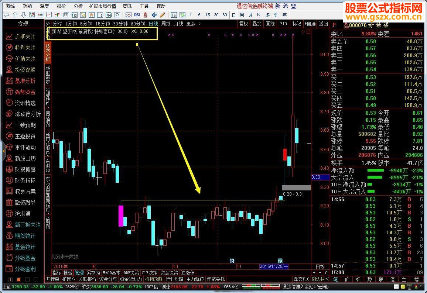Open the F10 company info toolbar icon
The image size is (427, 293).
coord(74,15)
